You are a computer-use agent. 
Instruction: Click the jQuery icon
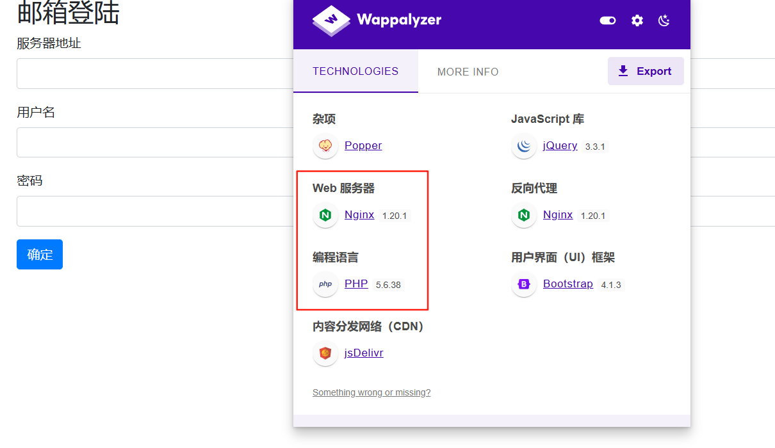coord(524,146)
